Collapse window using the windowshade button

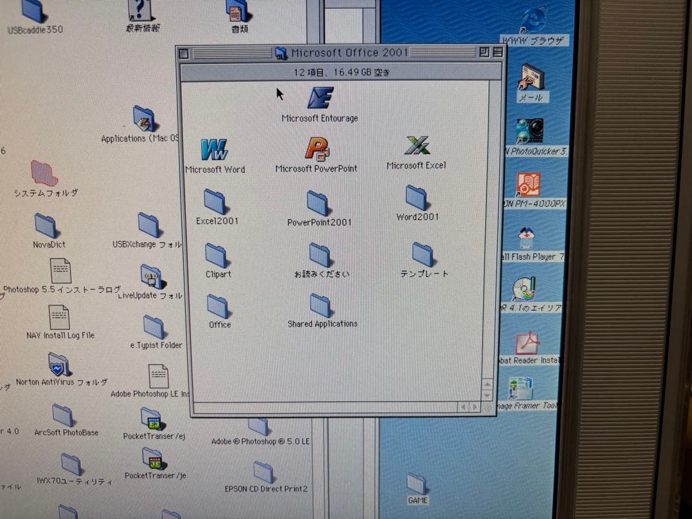click(497, 53)
